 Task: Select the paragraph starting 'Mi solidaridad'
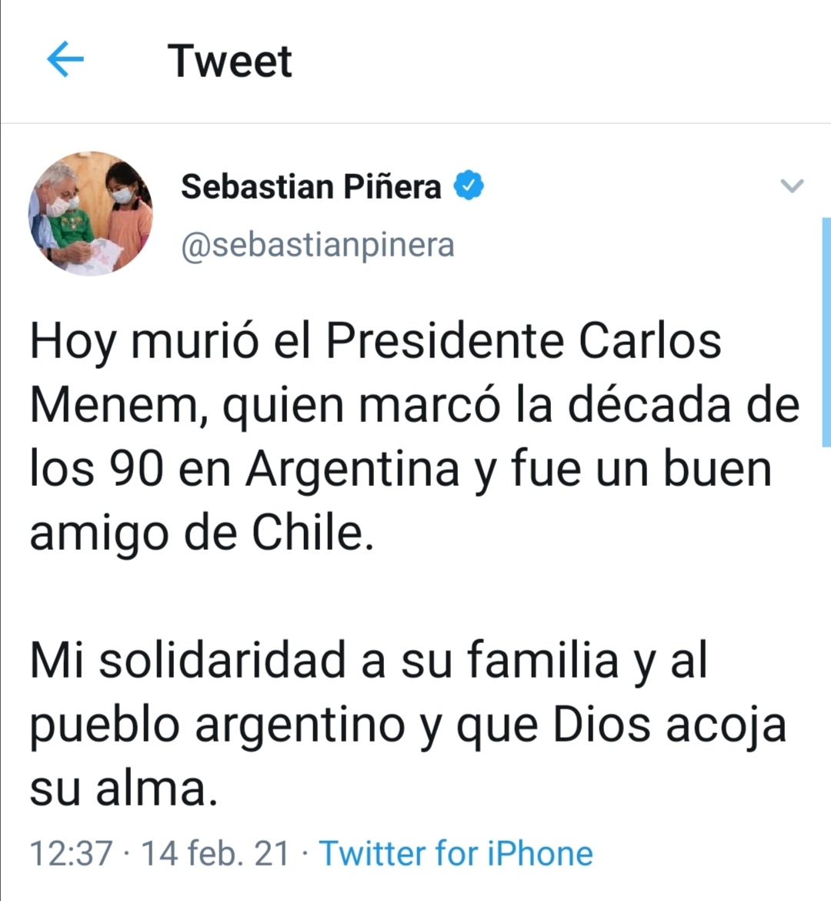(408, 725)
